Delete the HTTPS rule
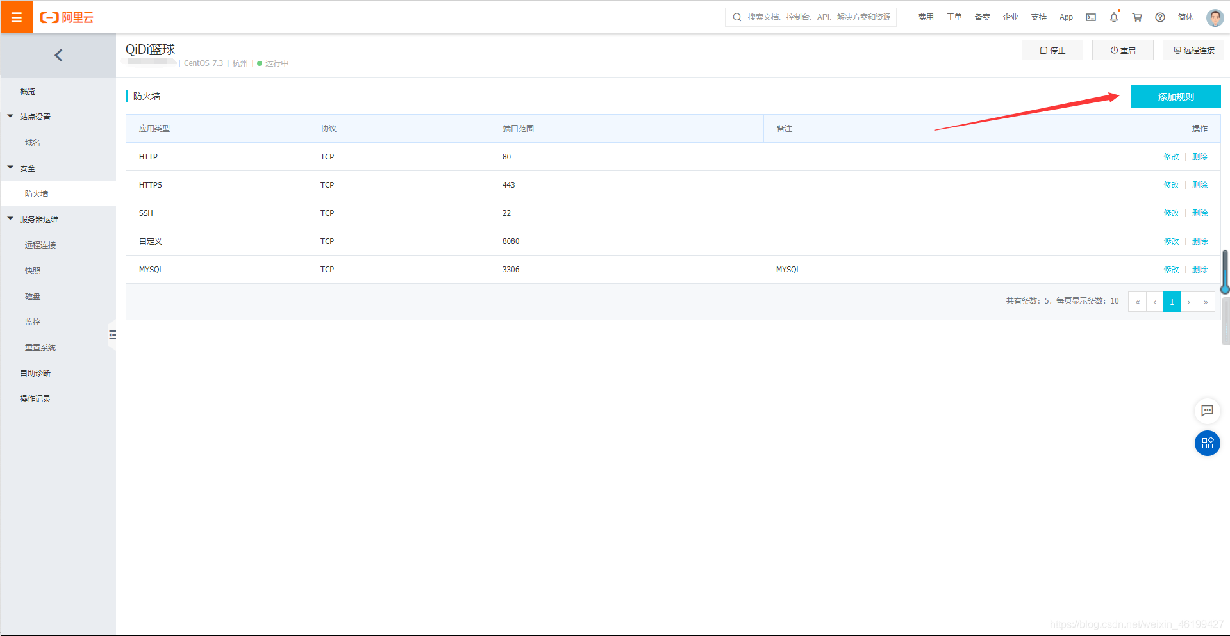 (1200, 185)
